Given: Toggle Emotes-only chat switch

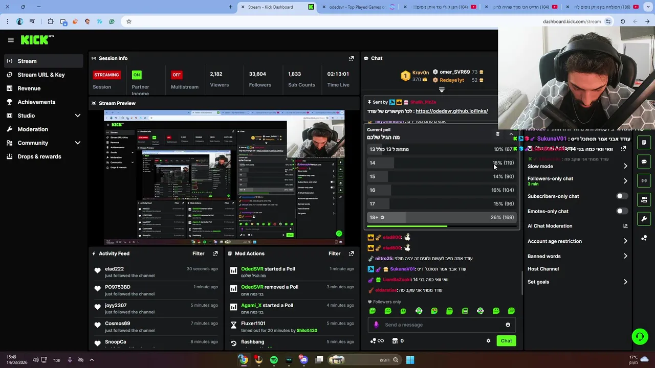Looking at the screenshot, I should (622, 211).
